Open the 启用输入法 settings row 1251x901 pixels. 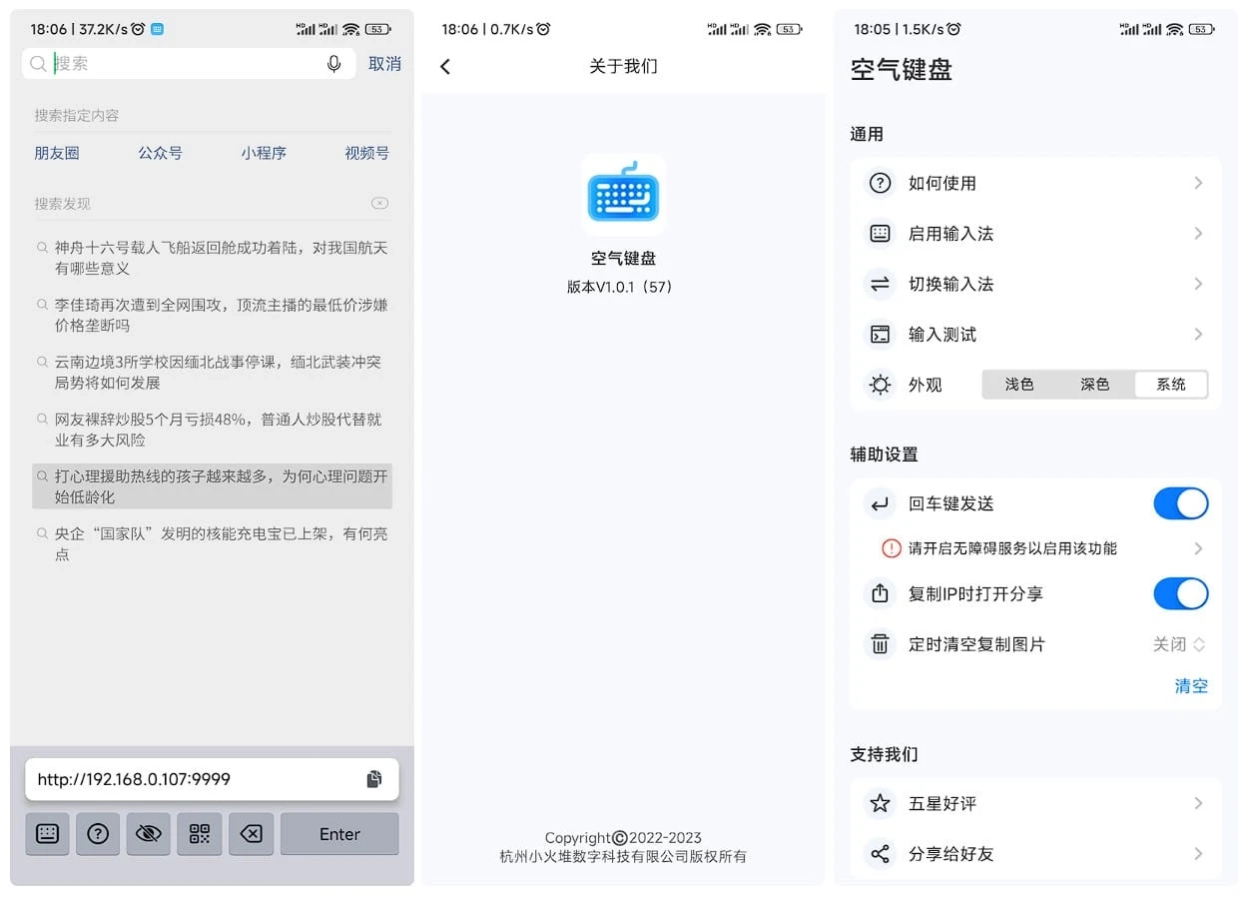point(1035,234)
